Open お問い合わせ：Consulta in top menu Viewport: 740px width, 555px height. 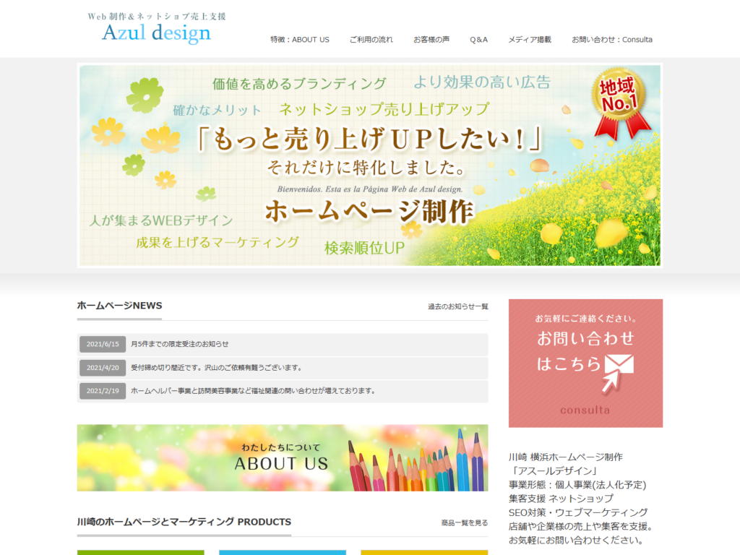pyautogui.click(x=611, y=40)
